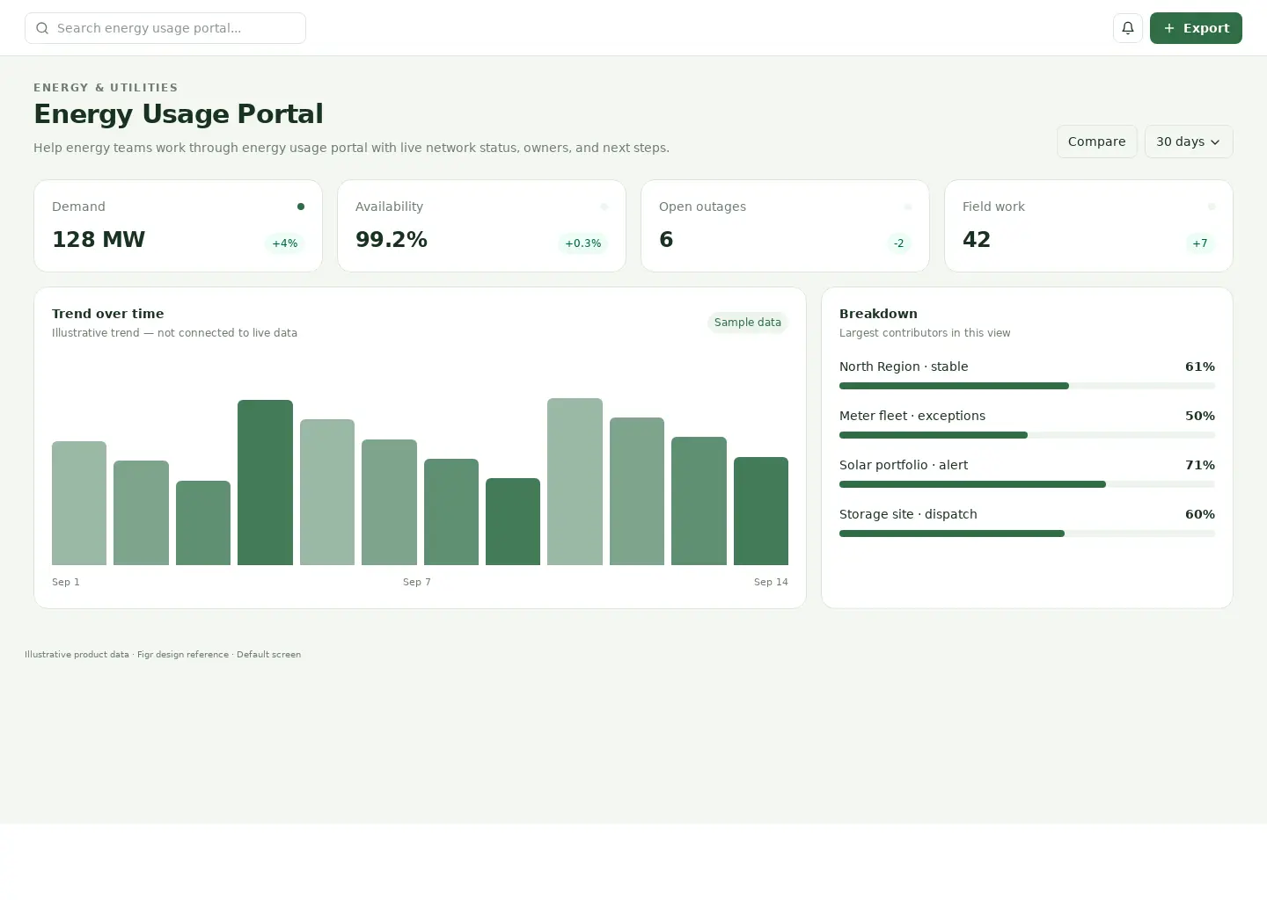Screen dimensions: 1267x900
Task: Click the Open outages value 6
Action: click(x=666, y=240)
